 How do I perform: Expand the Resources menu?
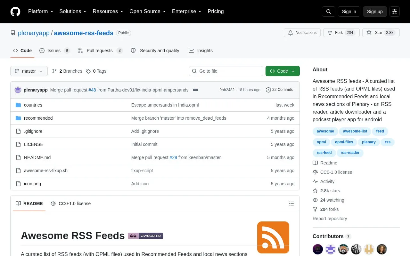pyautogui.click(x=108, y=12)
